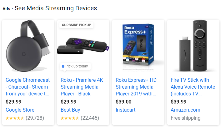This screenshot has width=221, height=129.
Task: Click the Roku Premiere star rating icons
Action: (x=70, y=118)
